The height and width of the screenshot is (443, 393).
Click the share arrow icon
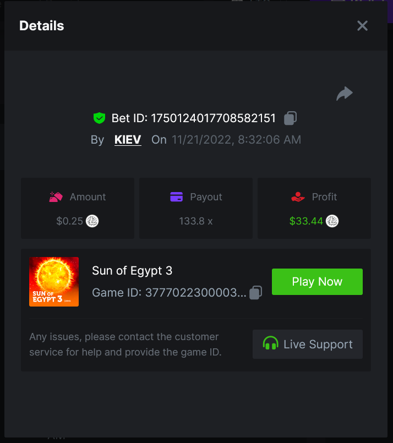[345, 94]
